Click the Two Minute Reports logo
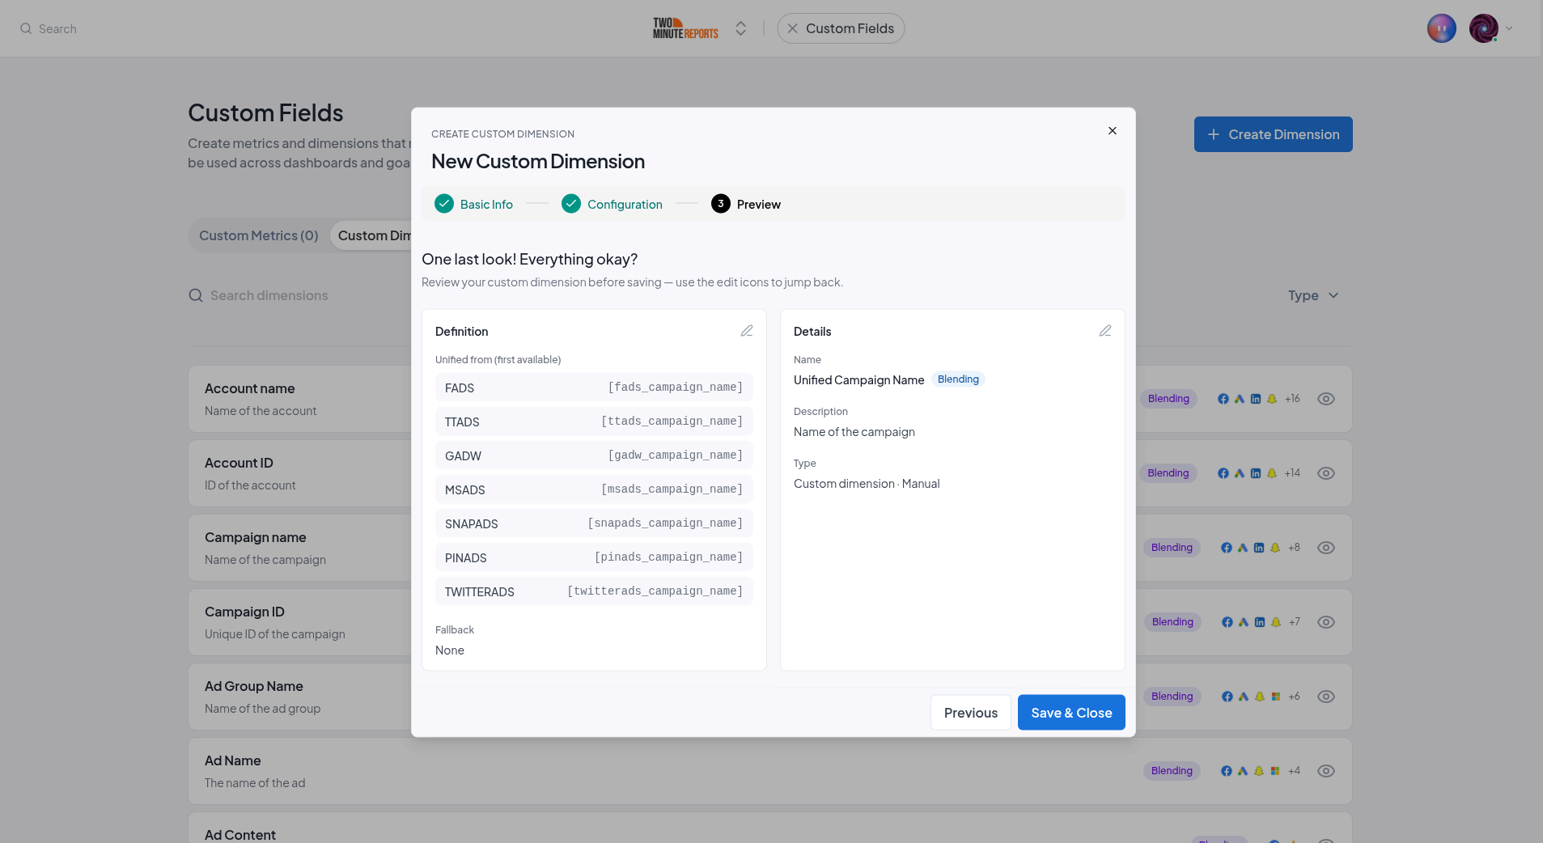This screenshot has width=1543, height=843. click(x=686, y=28)
